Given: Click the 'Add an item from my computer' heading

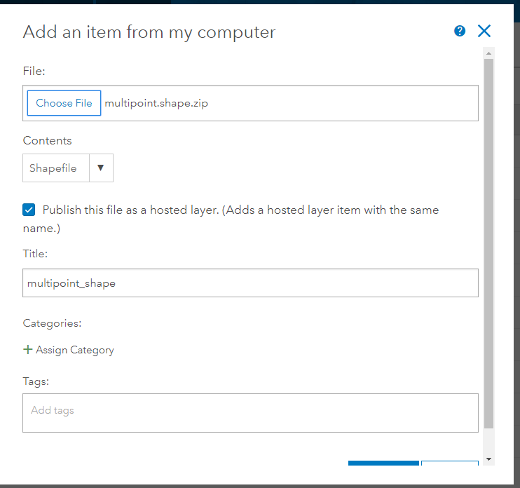Looking at the screenshot, I should point(149,32).
